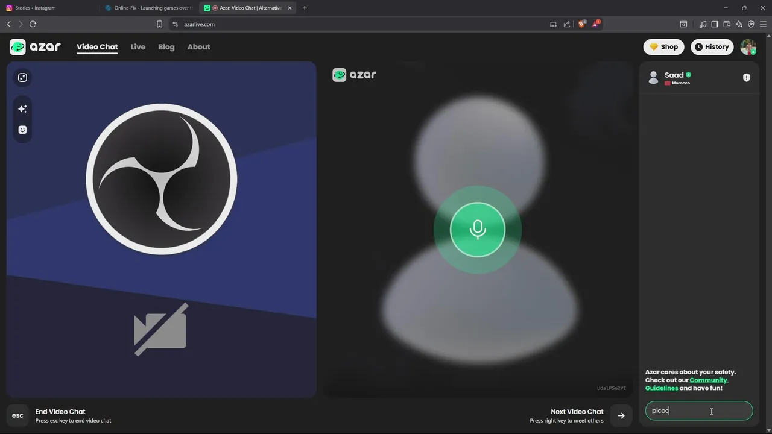Share this page via share icon

pos(567,24)
